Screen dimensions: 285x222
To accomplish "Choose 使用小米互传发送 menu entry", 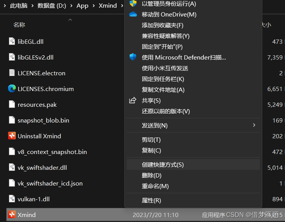I will click(x=193, y=68).
